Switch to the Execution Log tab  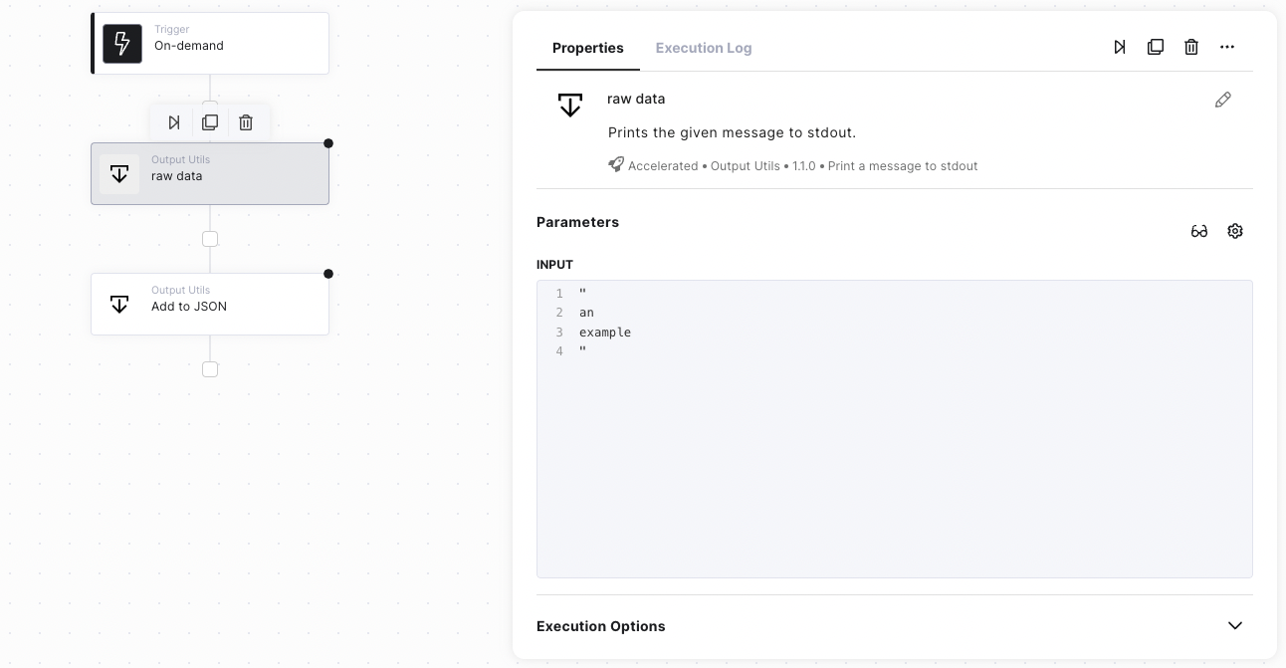tap(704, 48)
